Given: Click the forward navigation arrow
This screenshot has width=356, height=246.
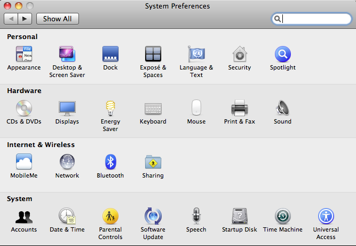Looking at the screenshot, I should click(25, 19).
